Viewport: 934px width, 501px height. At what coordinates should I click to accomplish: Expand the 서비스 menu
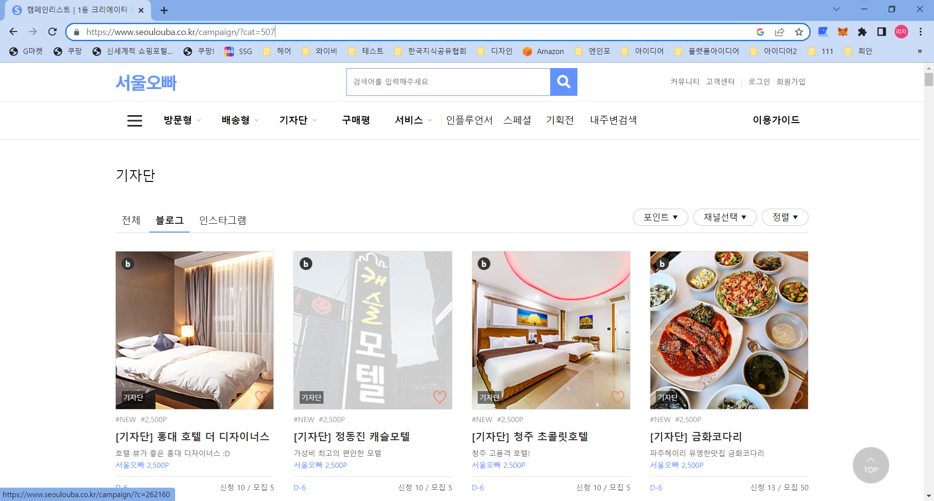coord(413,120)
